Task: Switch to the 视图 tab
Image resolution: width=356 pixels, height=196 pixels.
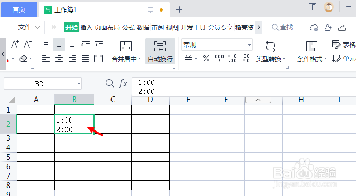Action: 172,27
